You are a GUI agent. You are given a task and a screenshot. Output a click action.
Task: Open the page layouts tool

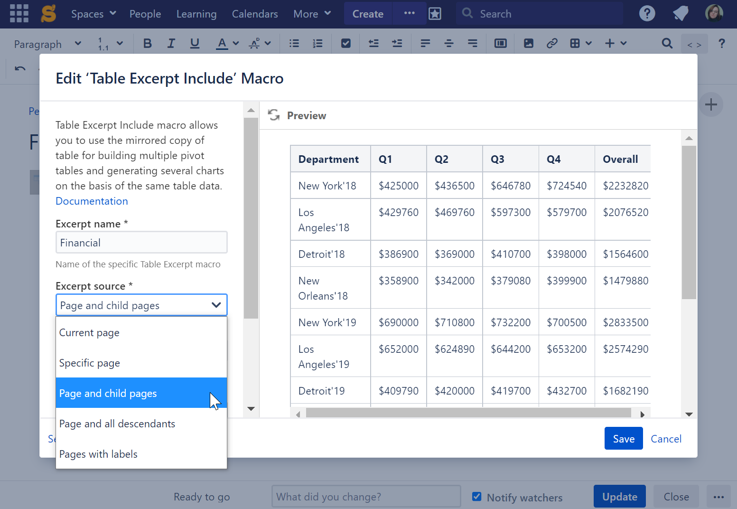click(500, 43)
